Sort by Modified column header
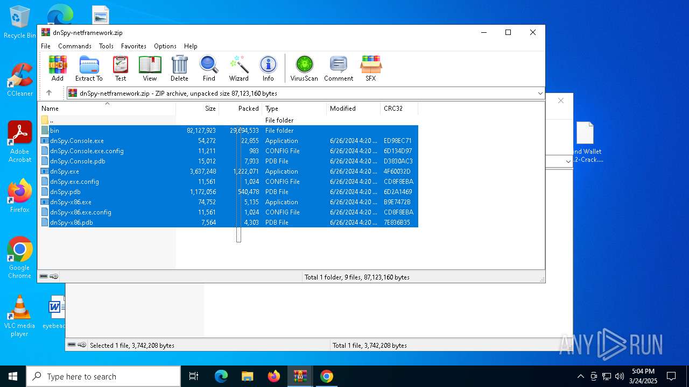This screenshot has width=689, height=387. 354,108
